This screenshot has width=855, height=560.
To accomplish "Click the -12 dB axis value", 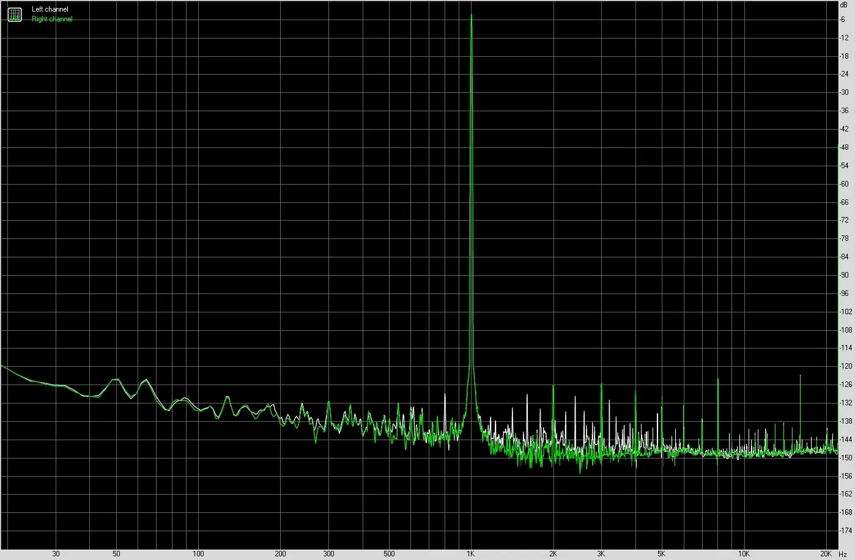I will (844, 38).
